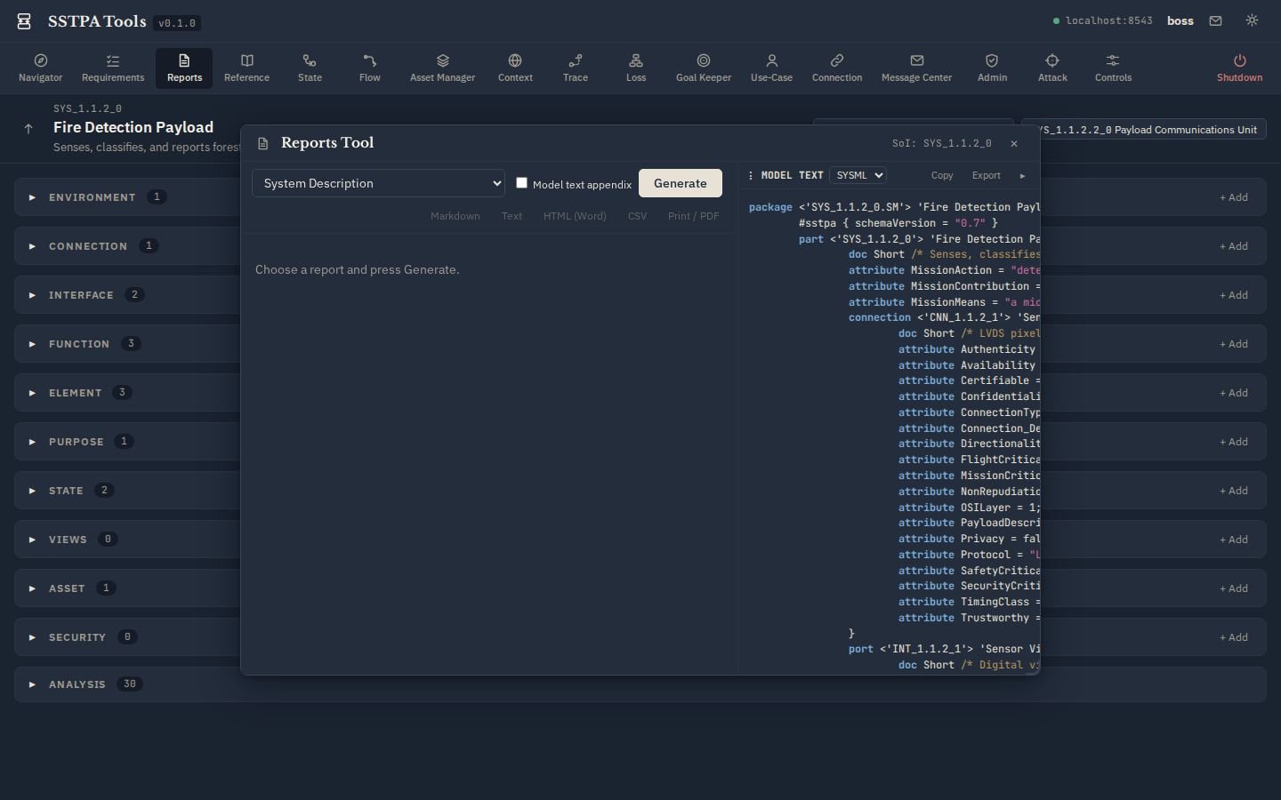Open the Navigator tool
This screenshot has height=800, width=1281.
click(x=41, y=68)
